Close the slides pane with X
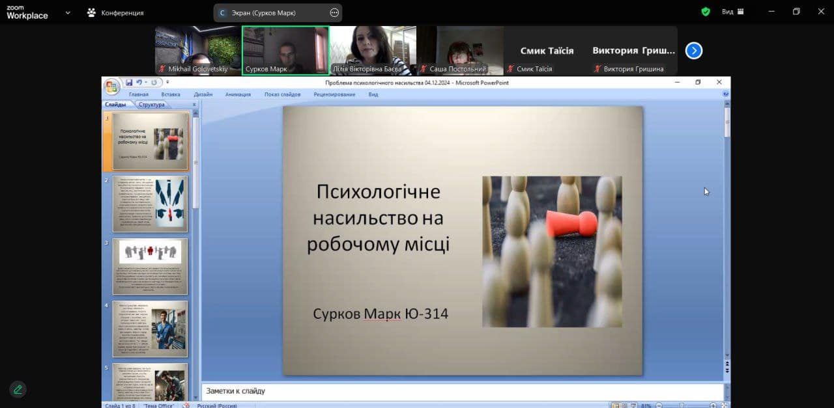 pos(194,105)
